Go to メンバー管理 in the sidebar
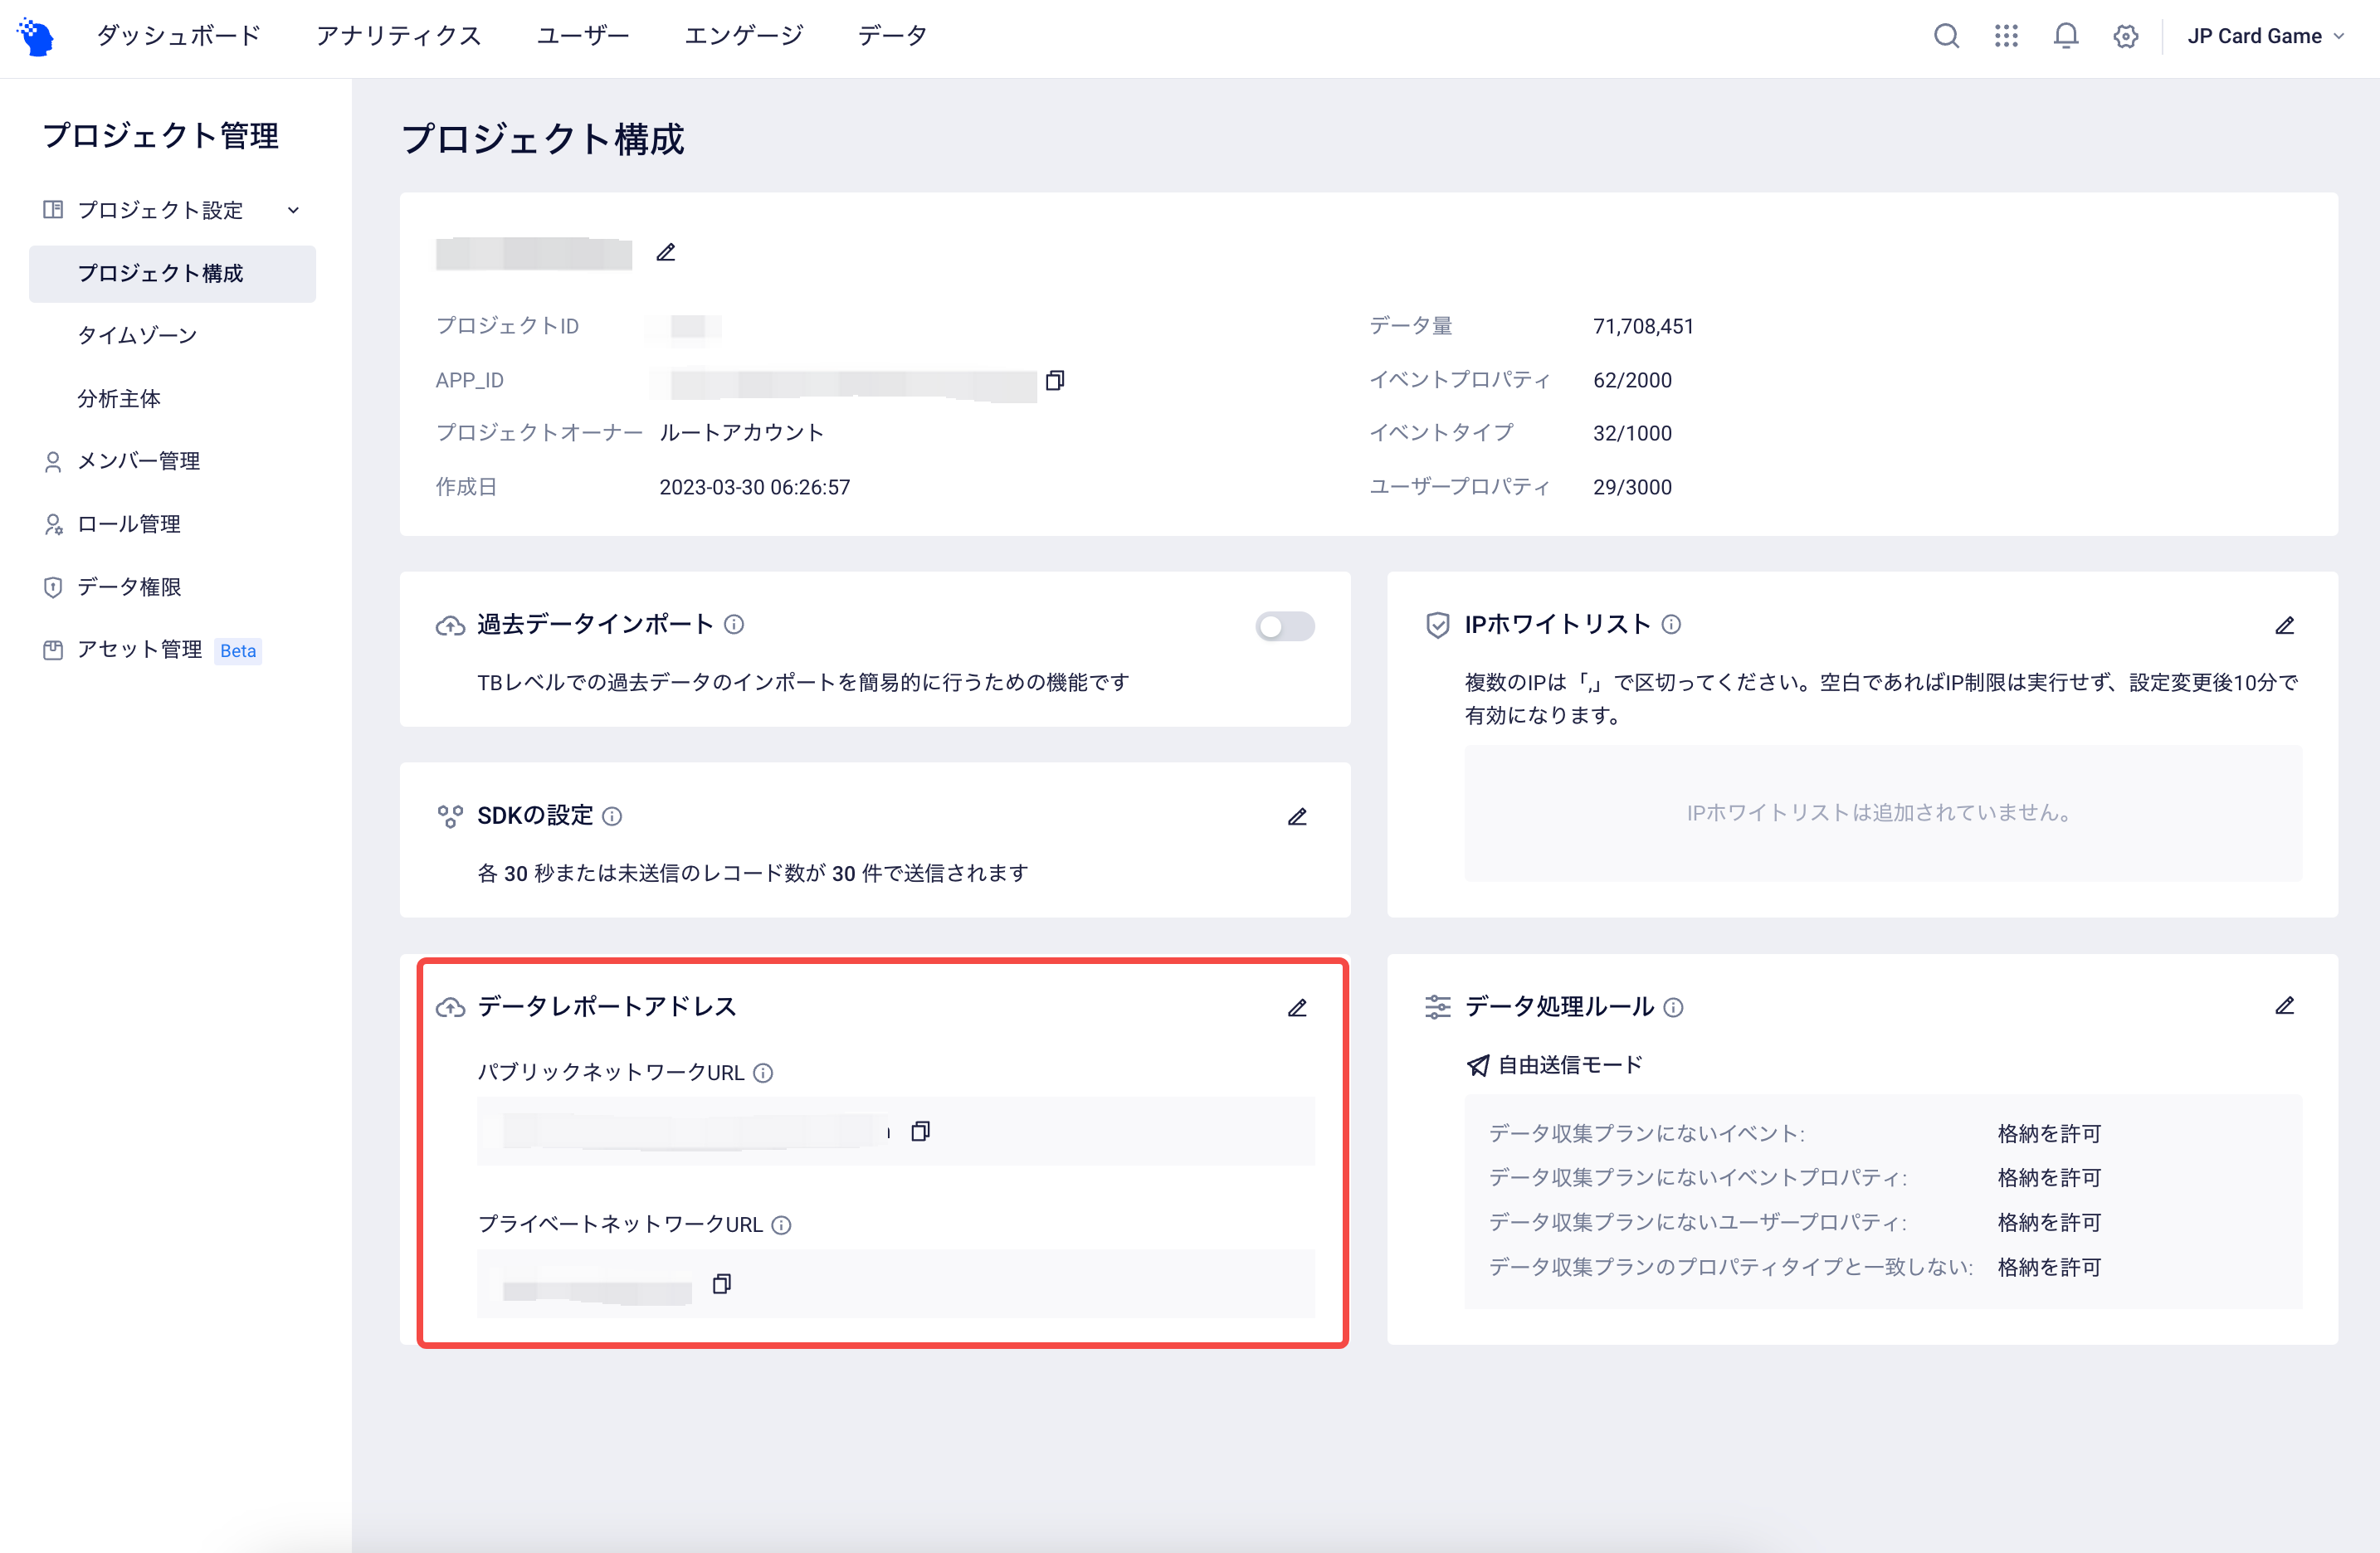The image size is (2380, 1553). tap(139, 461)
